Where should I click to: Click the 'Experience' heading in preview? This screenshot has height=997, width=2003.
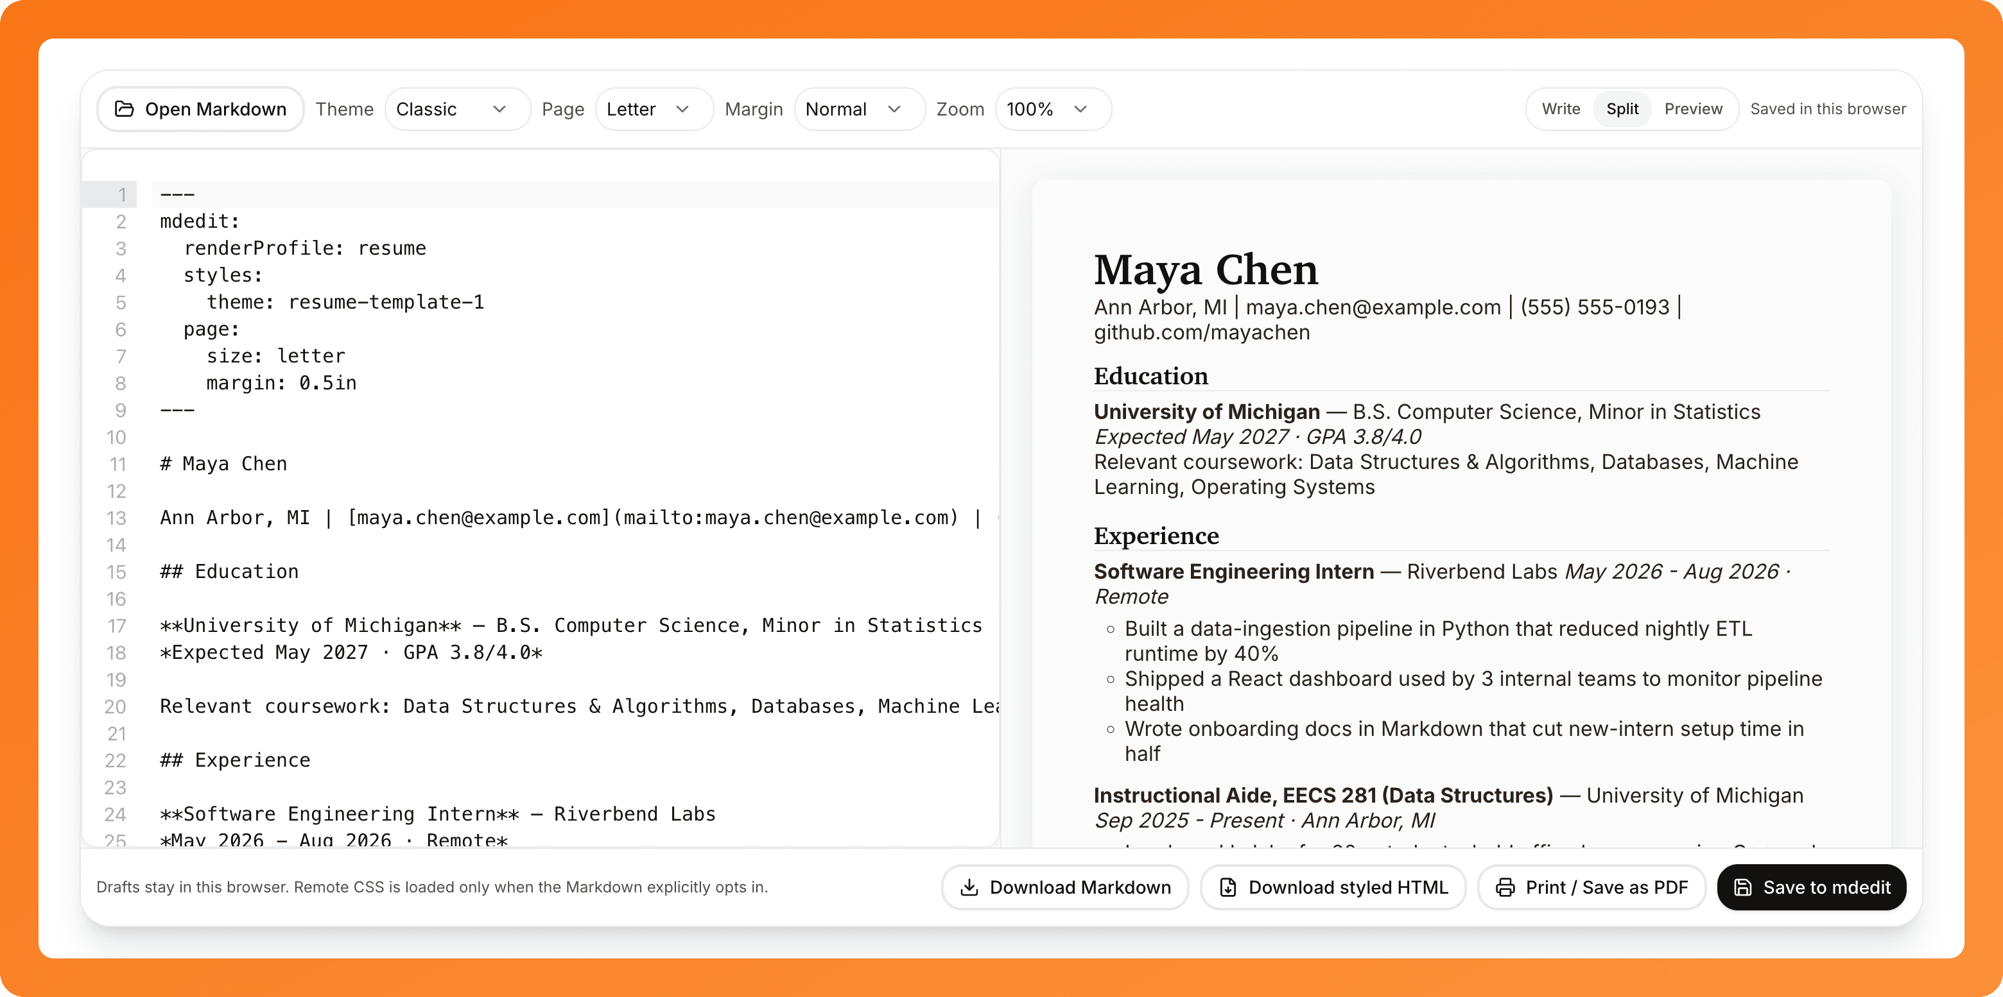(x=1156, y=536)
